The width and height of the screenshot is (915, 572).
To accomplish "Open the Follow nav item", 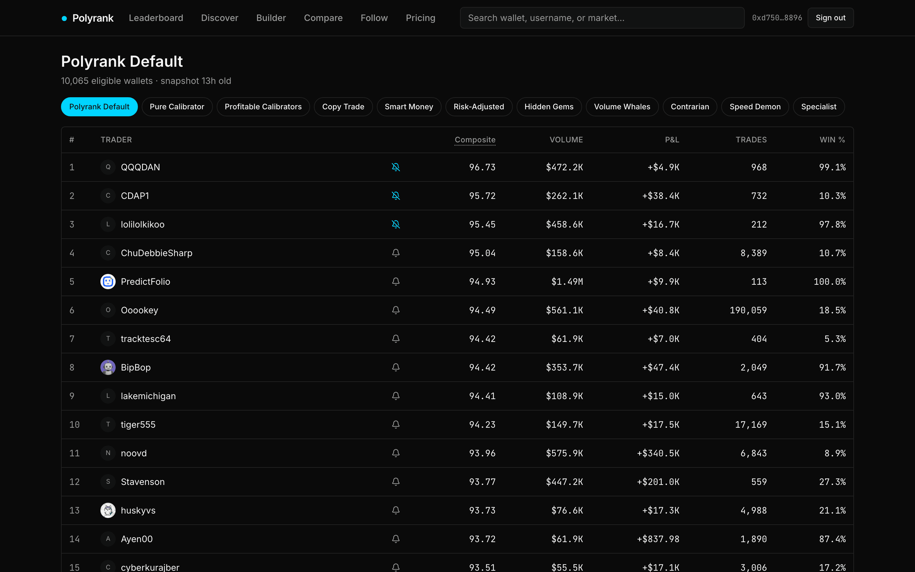I will [x=374, y=18].
